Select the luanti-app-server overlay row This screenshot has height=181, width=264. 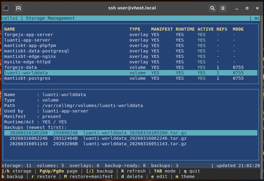tap(27, 40)
